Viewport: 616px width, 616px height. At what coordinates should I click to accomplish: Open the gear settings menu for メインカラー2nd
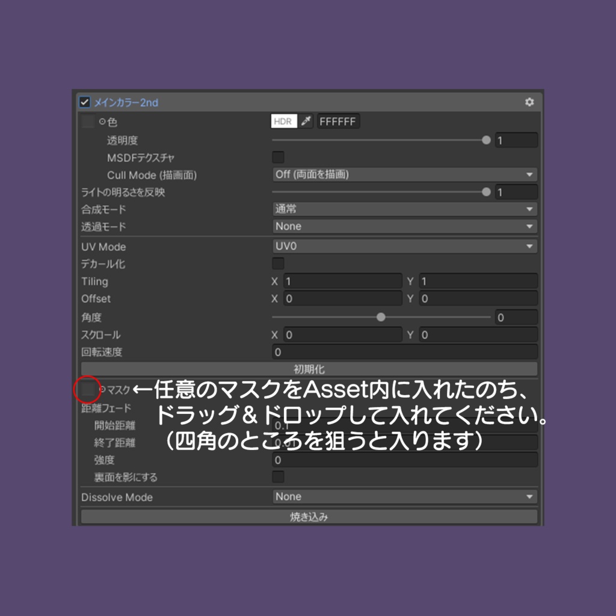[530, 102]
